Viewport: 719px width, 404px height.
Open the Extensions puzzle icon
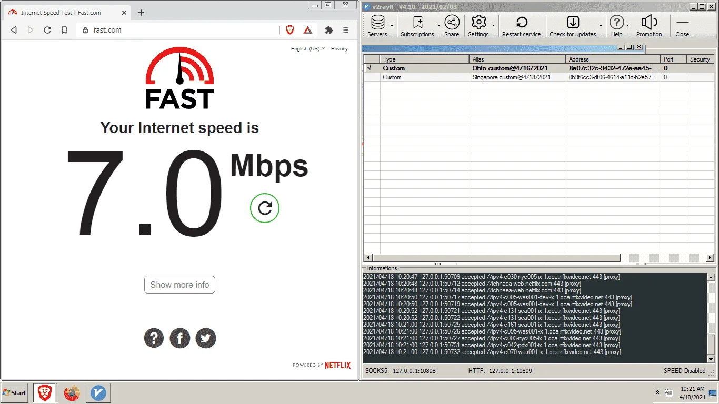point(329,30)
